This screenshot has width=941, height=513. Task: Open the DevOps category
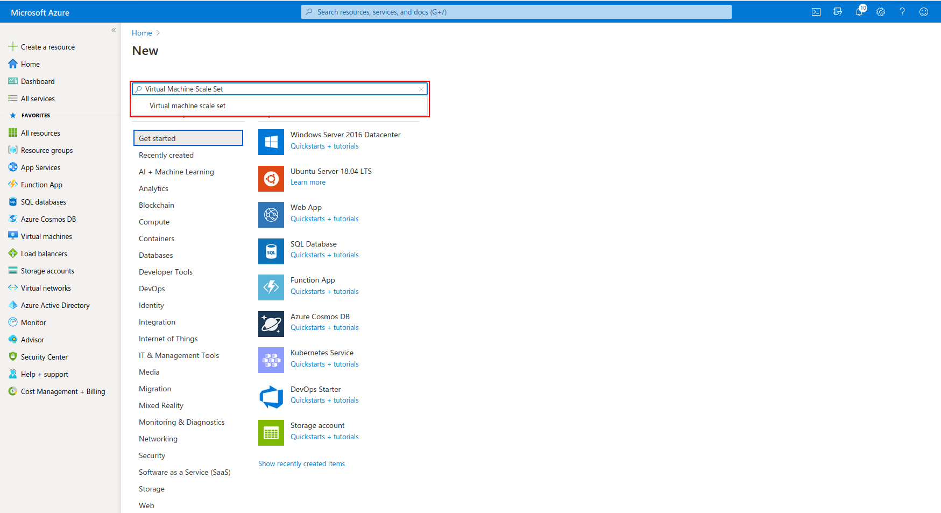tap(152, 289)
